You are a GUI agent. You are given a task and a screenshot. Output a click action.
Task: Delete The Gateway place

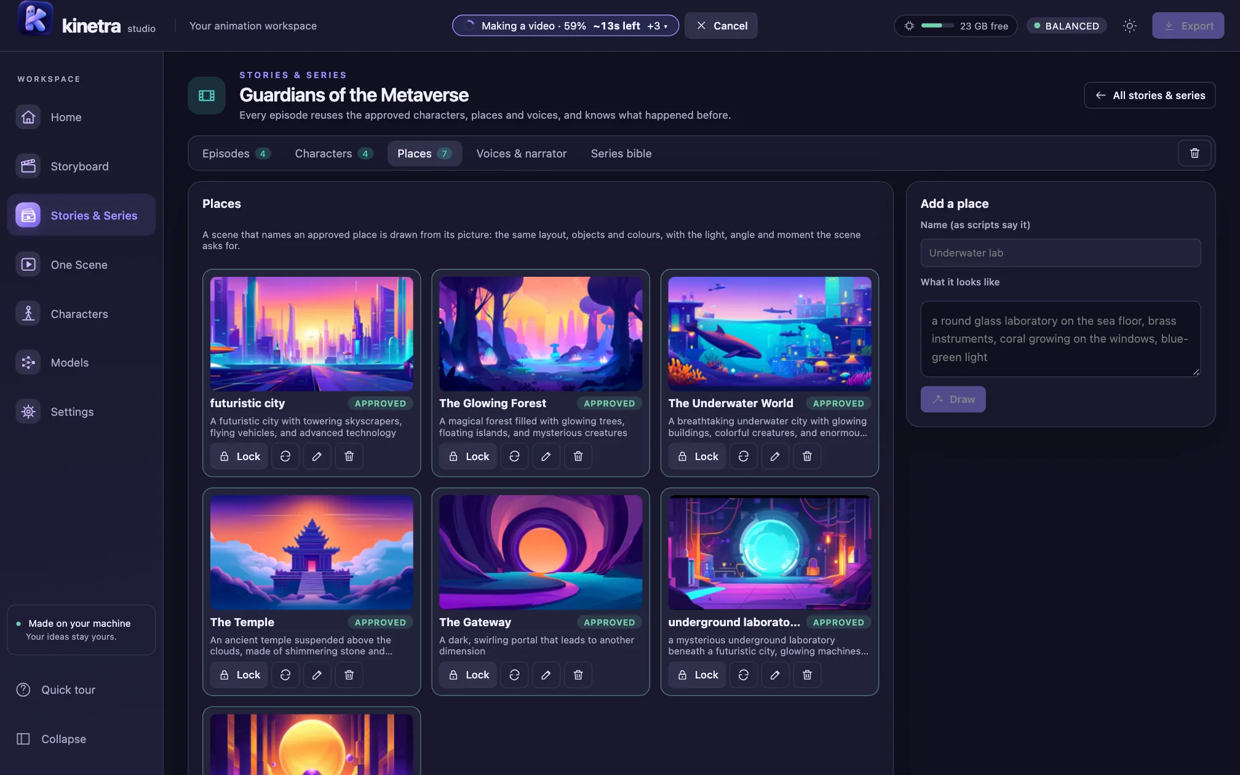578,675
